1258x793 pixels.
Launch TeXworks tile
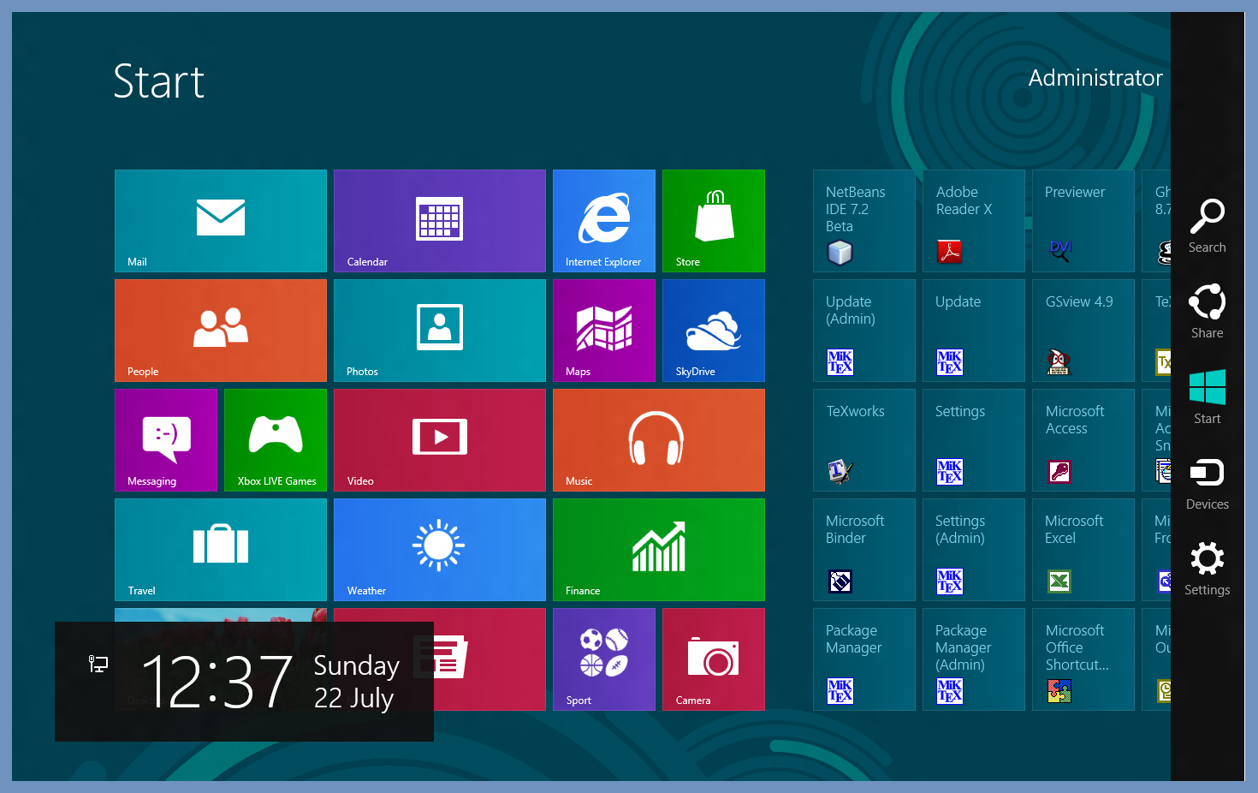pyautogui.click(x=864, y=440)
